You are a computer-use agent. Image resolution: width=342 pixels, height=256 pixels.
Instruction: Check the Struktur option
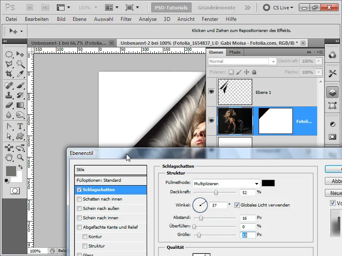click(85, 246)
